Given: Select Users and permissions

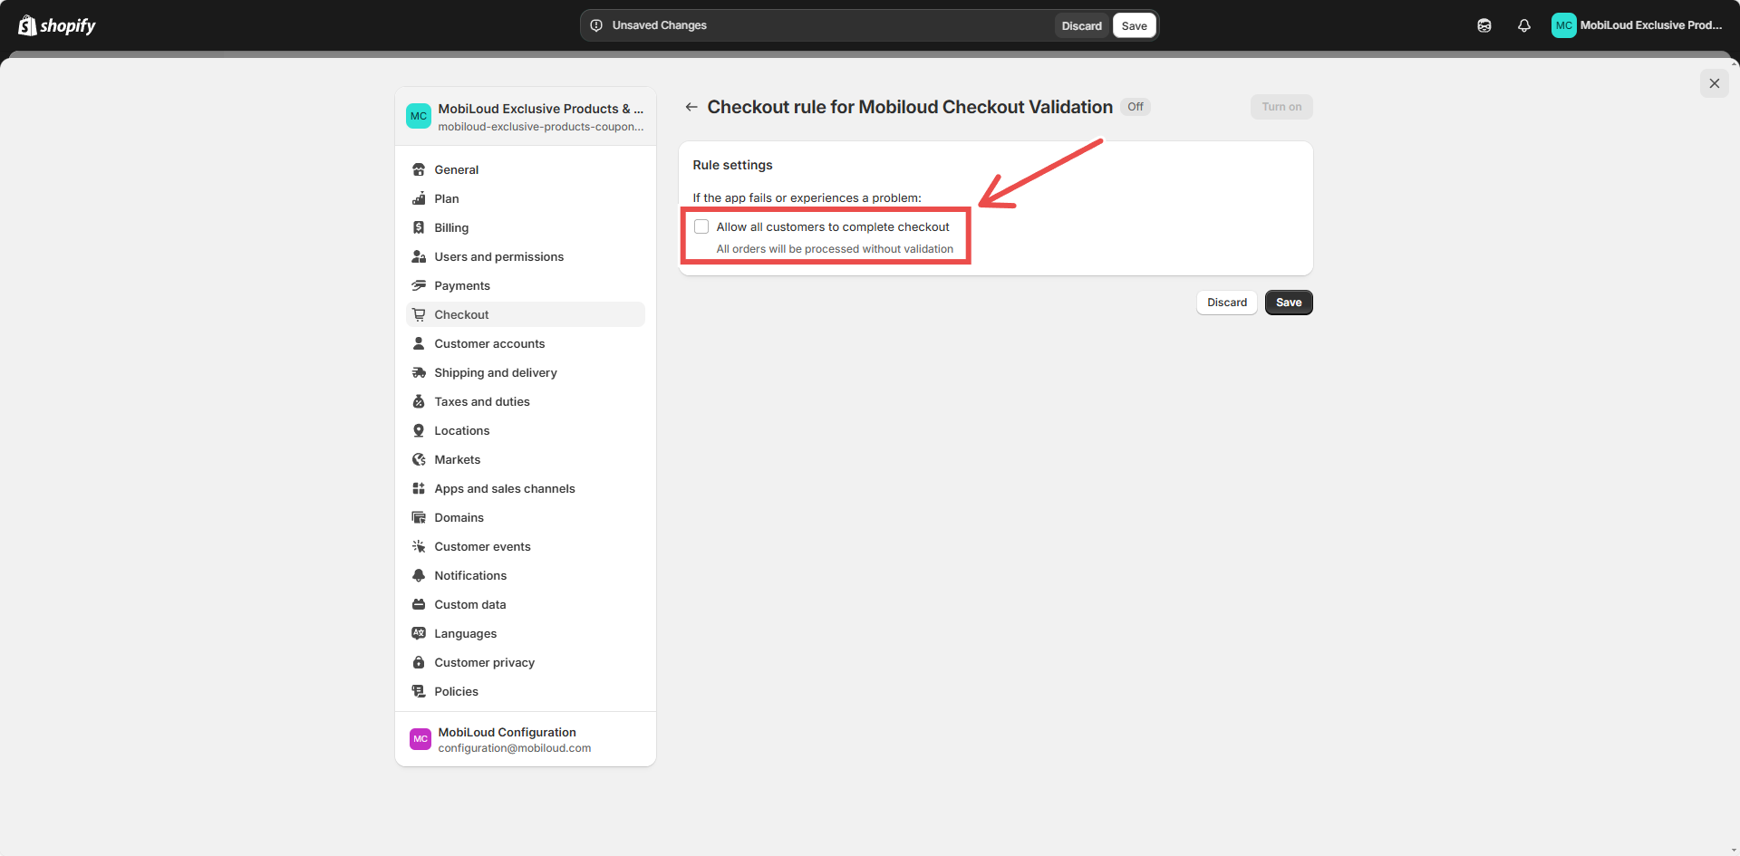Looking at the screenshot, I should [526, 256].
